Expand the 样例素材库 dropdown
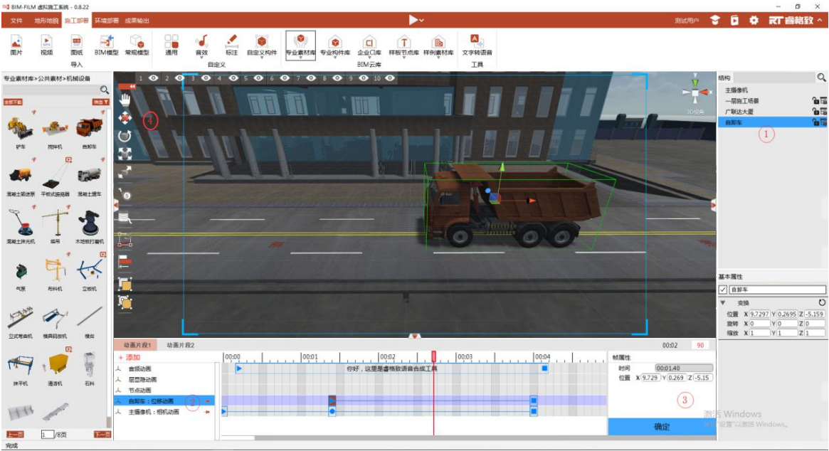 (438, 57)
